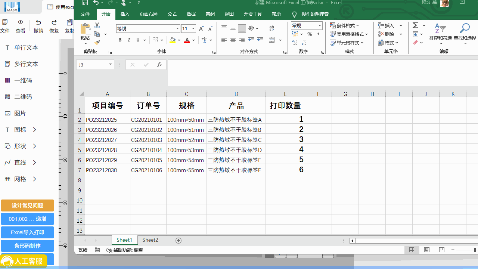Image resolution: width=478 pixels, height=269 pixels.
Task: Toggle bottom vertical alignment
Action: coord(242,28)
